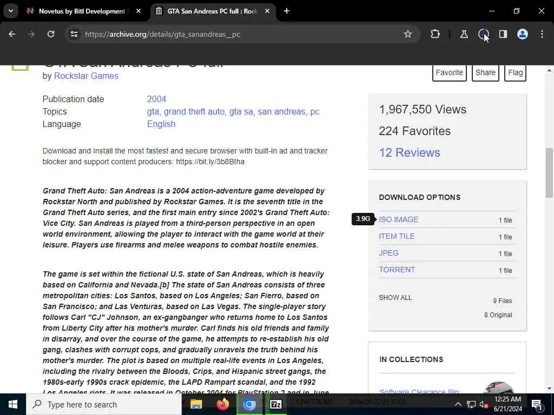This screenshot has height=415, width=554.
Task: Click the circular extension icon beside Labs
Action: 483,34
